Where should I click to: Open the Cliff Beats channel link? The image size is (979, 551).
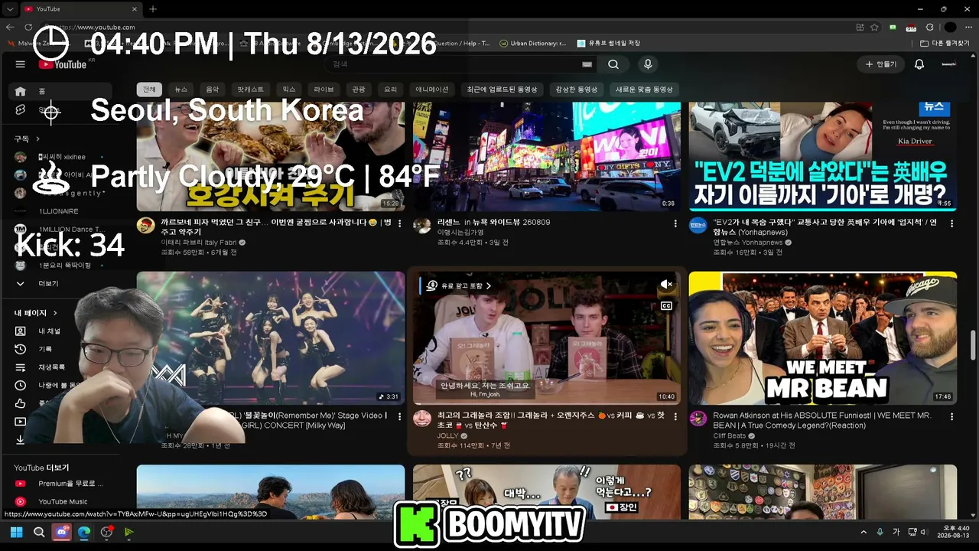click(x=730, y=436)
